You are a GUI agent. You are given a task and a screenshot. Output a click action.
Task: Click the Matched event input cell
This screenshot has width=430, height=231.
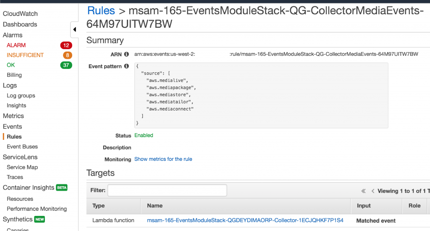click(376, 220)
